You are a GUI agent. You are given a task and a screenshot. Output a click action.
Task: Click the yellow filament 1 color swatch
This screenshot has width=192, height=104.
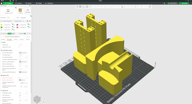point(2,25)
